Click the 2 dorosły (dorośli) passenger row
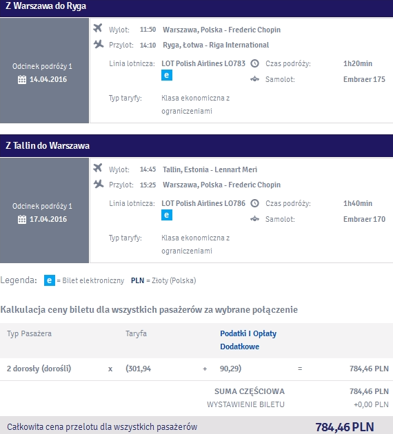 tap(196, 369)
